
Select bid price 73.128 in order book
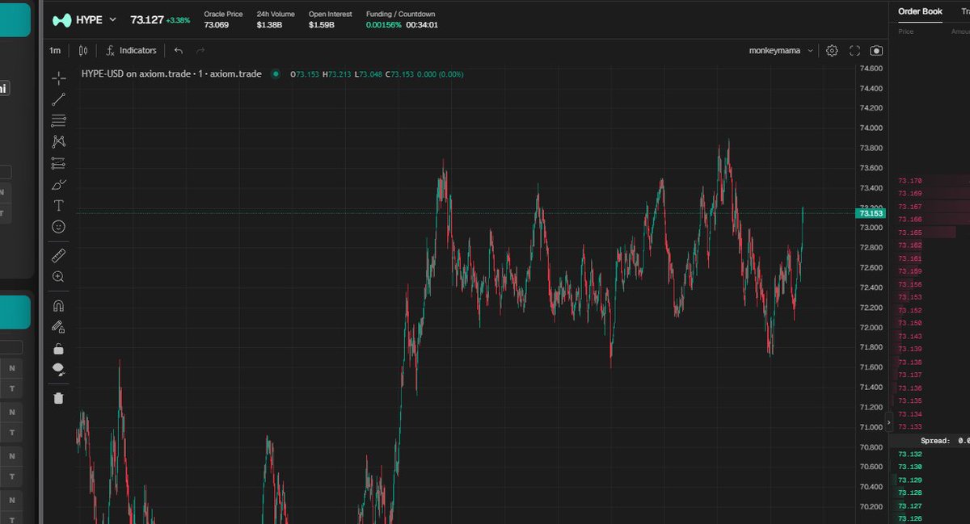910,493
